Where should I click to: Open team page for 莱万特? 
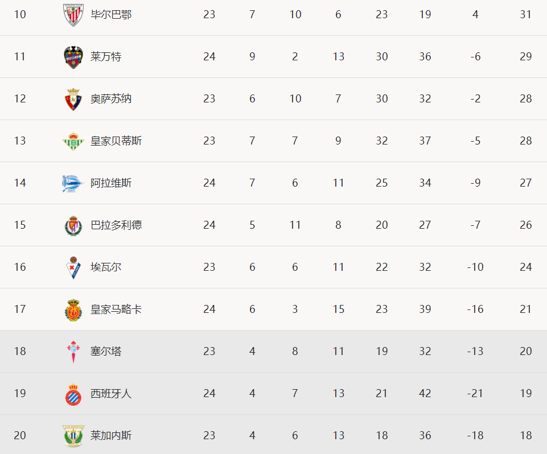pos(106,57)
